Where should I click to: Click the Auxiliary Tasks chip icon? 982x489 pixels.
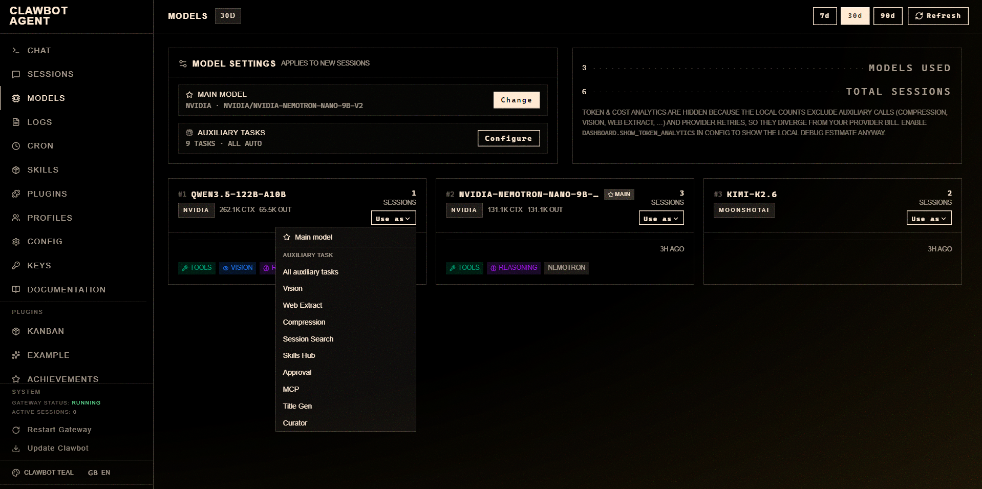[189, 133]
